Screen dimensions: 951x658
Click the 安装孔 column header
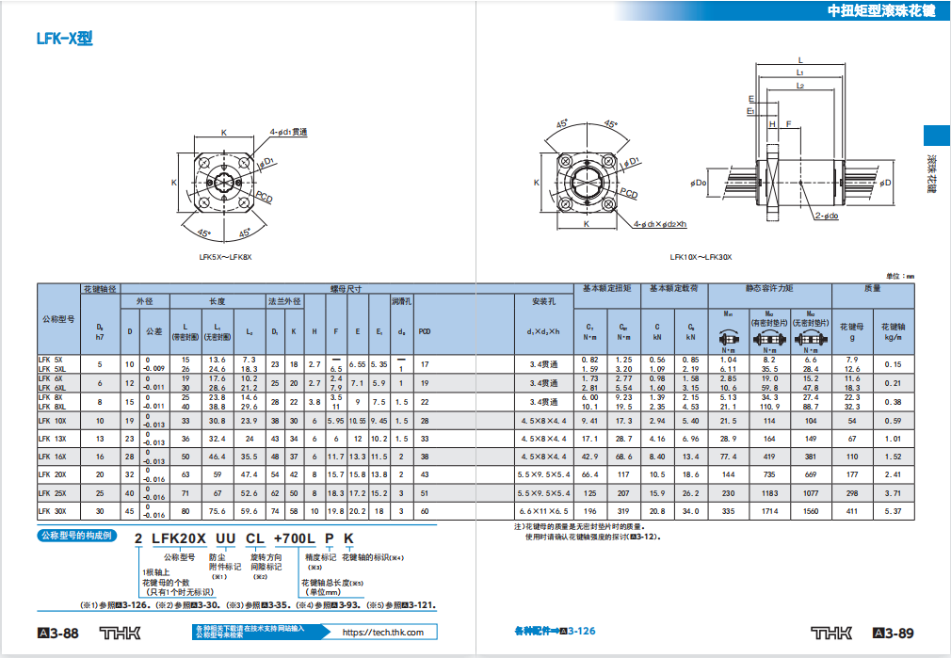click(544, 301)
